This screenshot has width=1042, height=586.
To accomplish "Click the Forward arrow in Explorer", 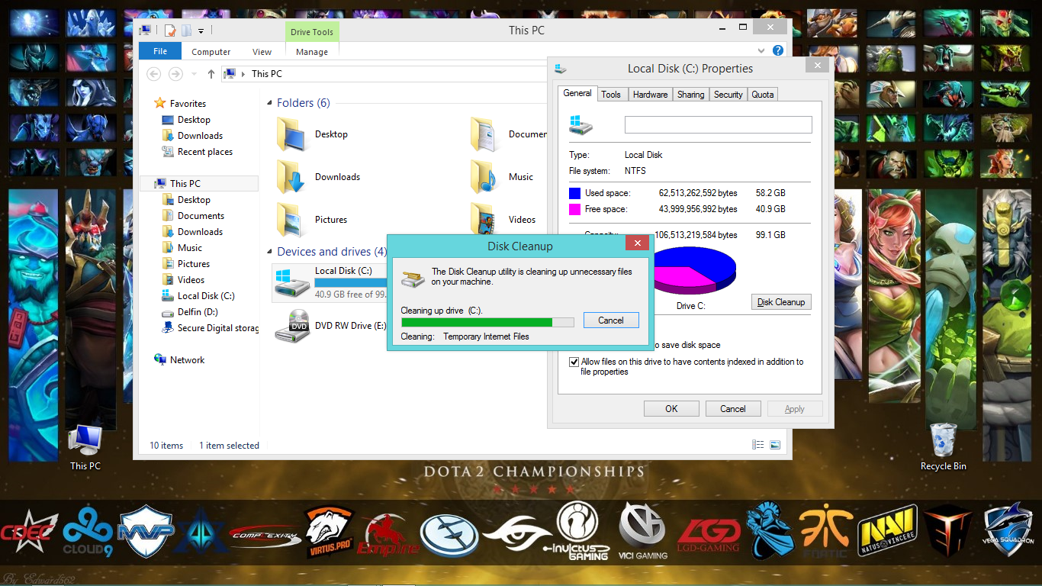I will [175, 74].
